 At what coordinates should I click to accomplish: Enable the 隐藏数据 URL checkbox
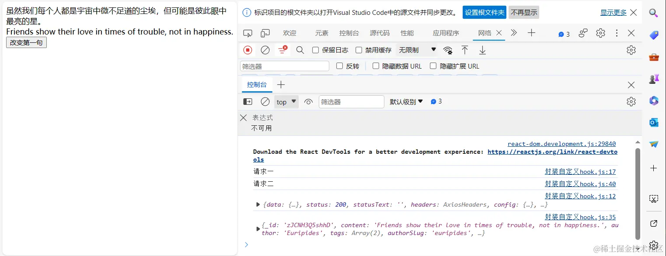click(x=376, y=66)
